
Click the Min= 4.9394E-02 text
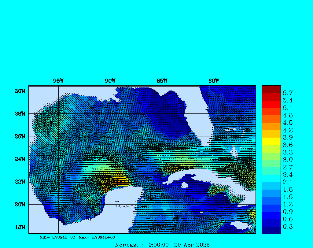pyautogui.click(x=57, y=237)
